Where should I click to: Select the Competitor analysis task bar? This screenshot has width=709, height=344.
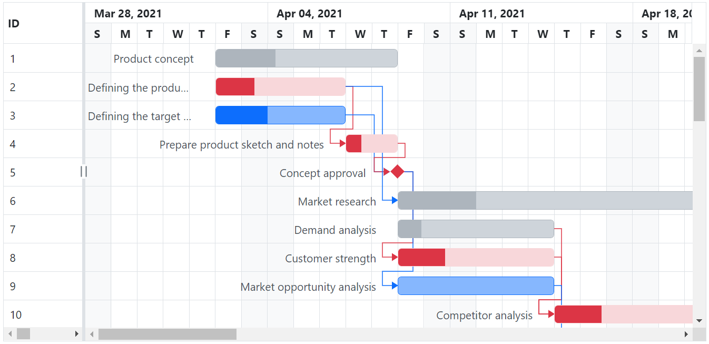pos(622,313)
